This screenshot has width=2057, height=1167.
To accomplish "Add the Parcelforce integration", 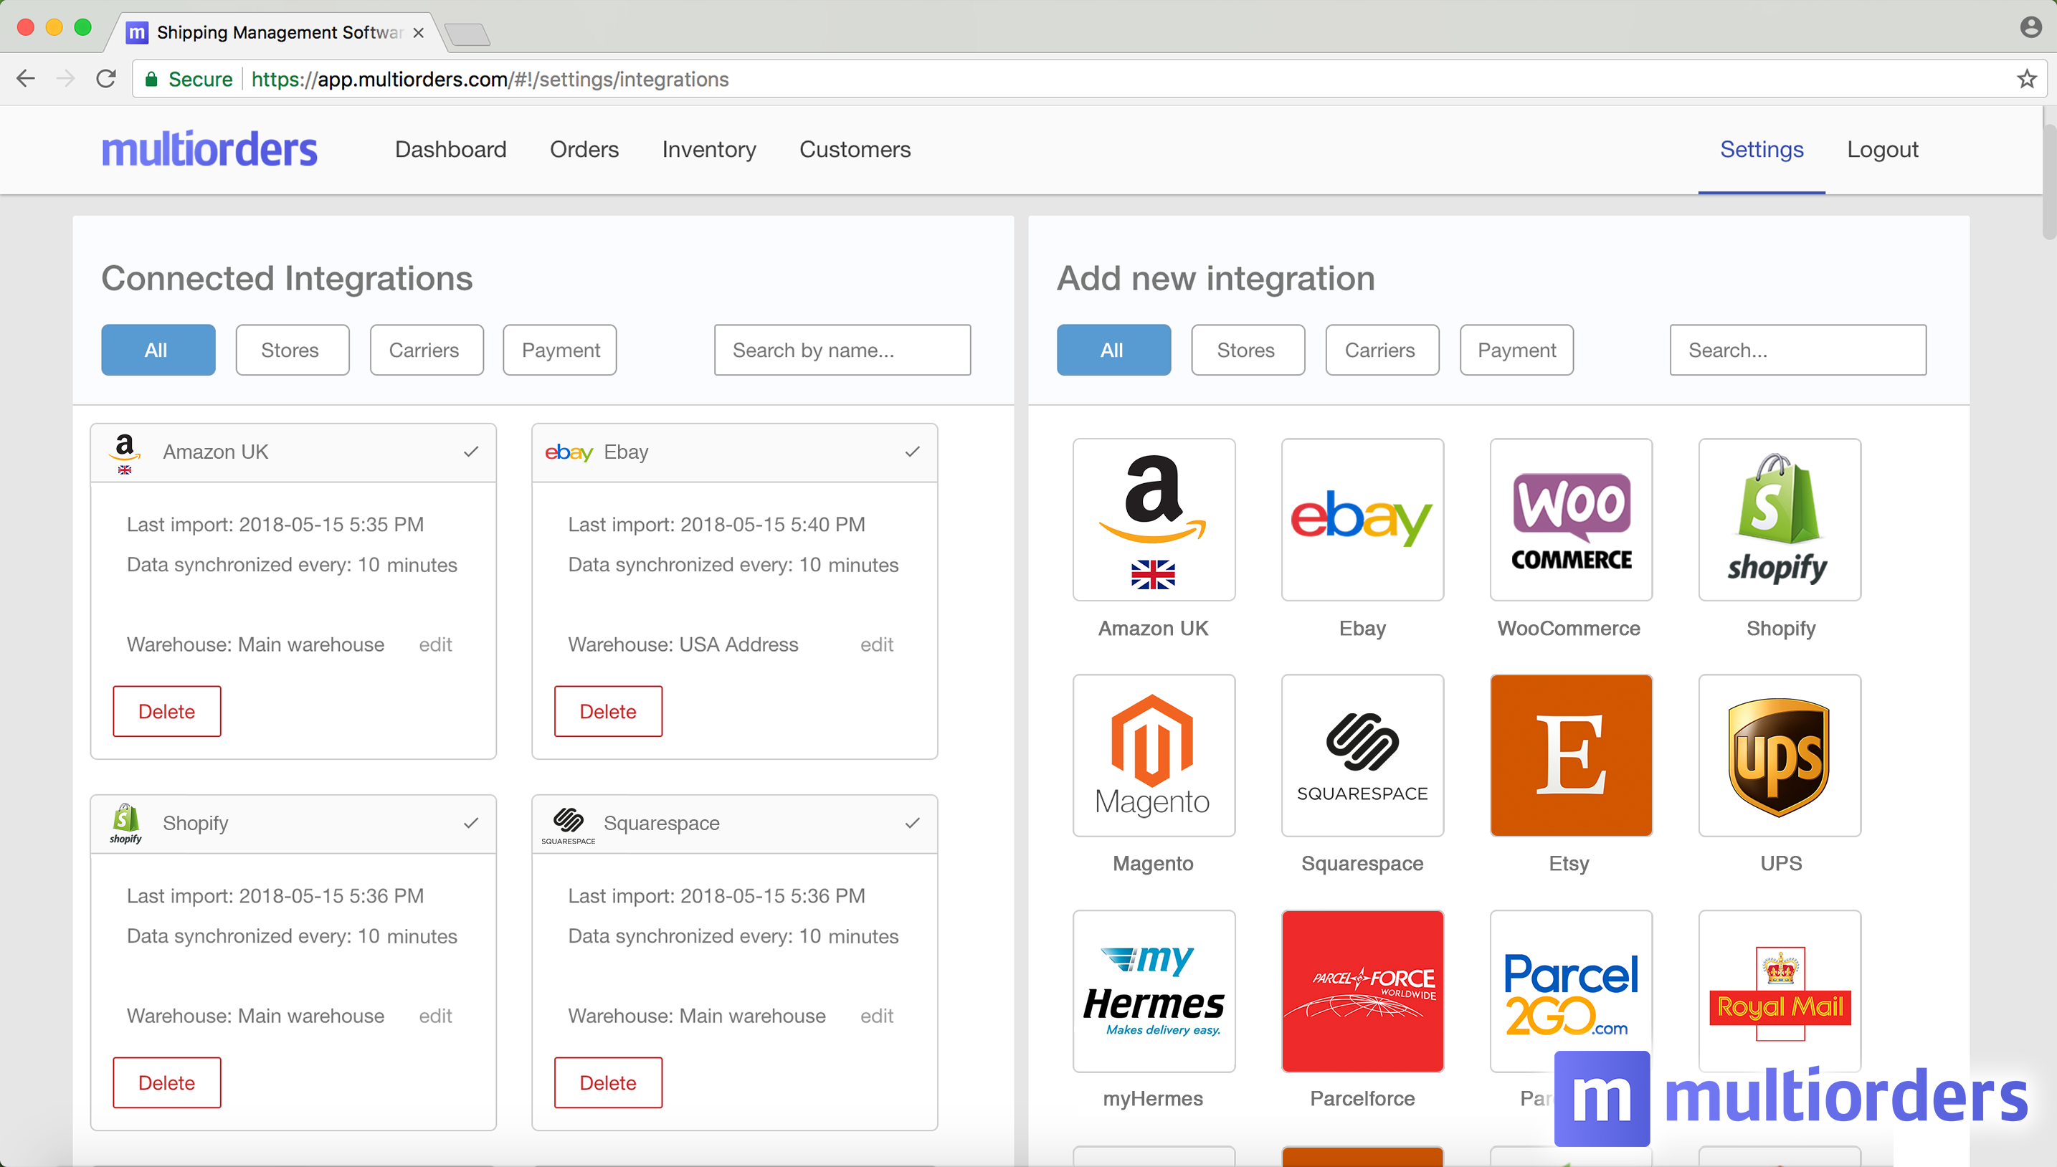I will (x=1362, y=991).
